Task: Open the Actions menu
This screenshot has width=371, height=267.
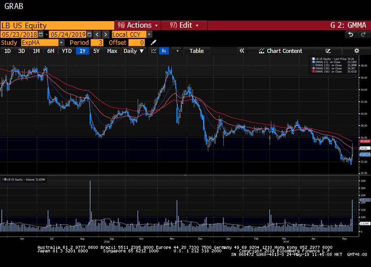Action: tap(137, 25)
